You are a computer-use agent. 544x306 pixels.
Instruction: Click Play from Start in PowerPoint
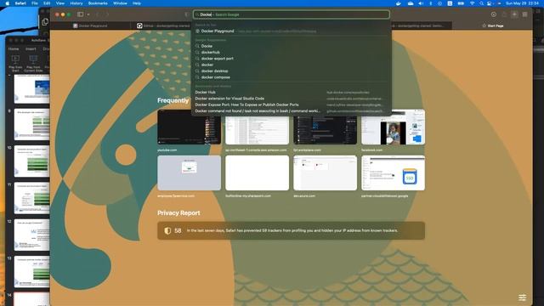pos(15,63)
